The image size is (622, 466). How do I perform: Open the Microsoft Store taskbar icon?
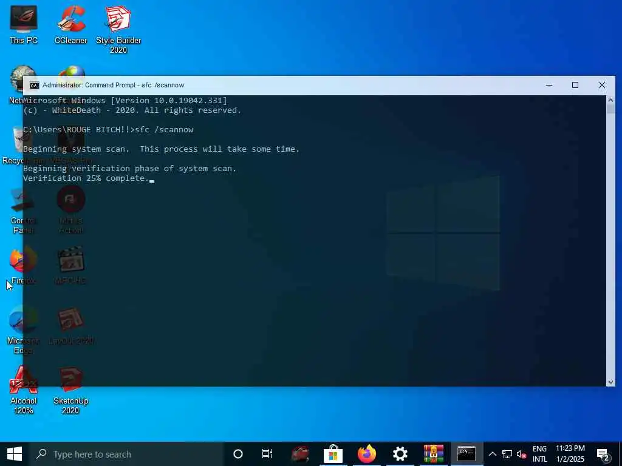coord(333,454)
